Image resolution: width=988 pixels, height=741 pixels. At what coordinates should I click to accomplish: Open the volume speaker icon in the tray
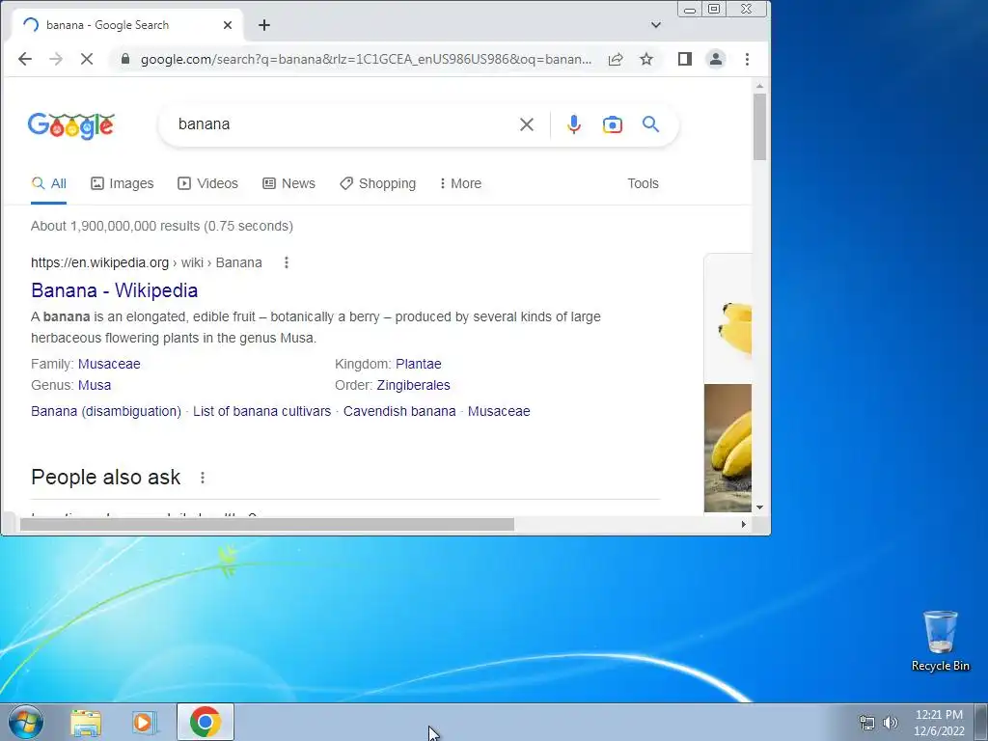[891, 723]
